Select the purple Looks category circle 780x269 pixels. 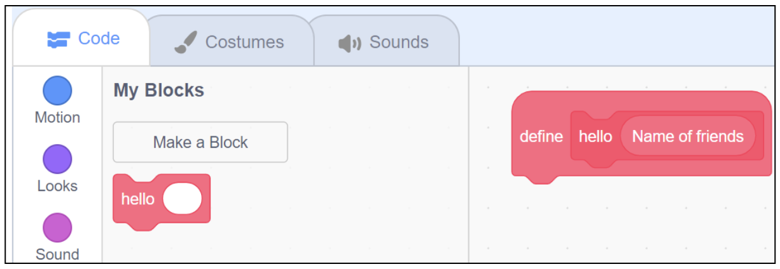(x=57, y=159)
